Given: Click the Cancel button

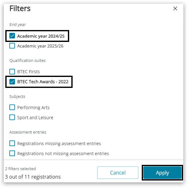Looking at the screenshot, I should pyautogui.click(x=118, y=173).
